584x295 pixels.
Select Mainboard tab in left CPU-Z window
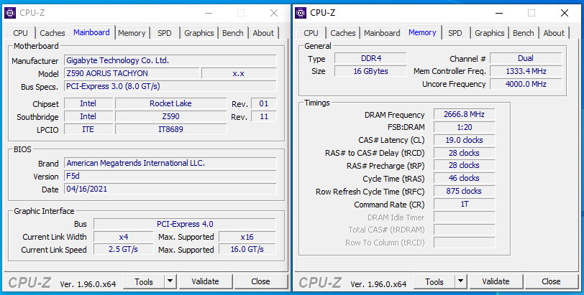(x=91, y=32)
